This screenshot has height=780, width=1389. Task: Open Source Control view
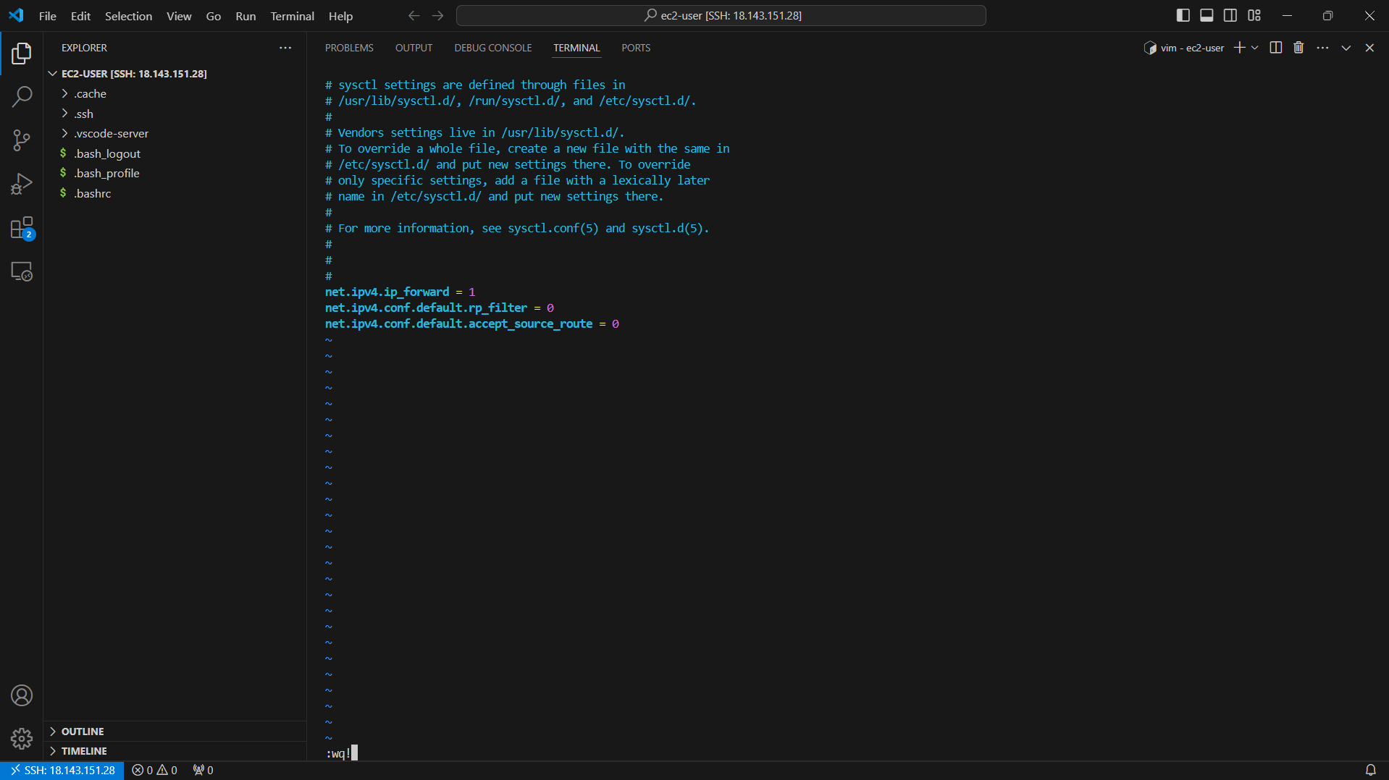(22, 140)
